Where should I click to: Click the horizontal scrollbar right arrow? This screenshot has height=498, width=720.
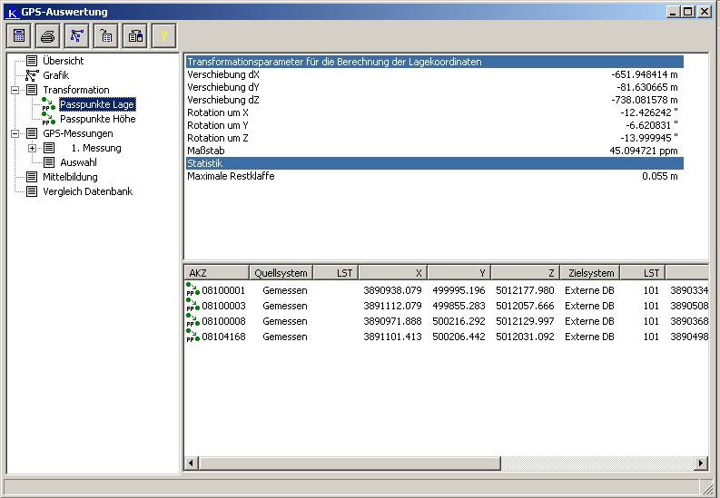pyautogui.click(x=700, y=463)
